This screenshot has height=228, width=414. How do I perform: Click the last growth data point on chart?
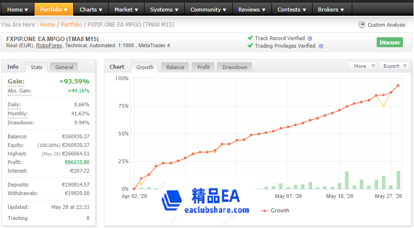point(398,85)
